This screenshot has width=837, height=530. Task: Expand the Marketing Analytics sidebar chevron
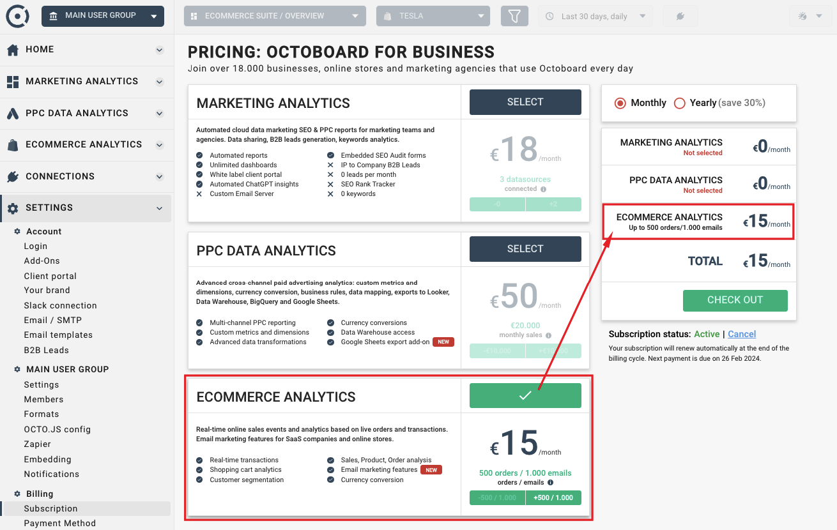click(160, 82)
